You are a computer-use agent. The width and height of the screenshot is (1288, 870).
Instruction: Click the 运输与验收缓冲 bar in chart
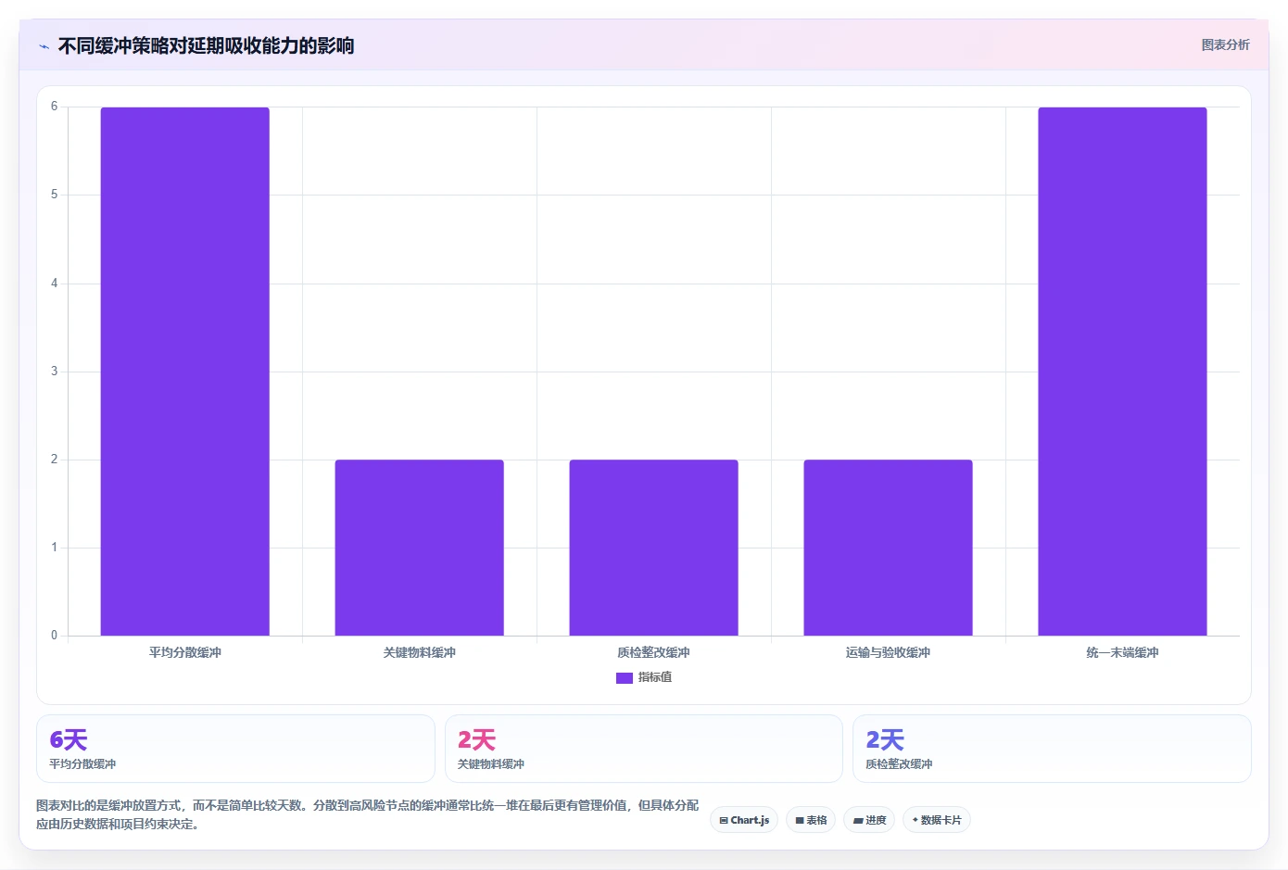click(889, 548)
